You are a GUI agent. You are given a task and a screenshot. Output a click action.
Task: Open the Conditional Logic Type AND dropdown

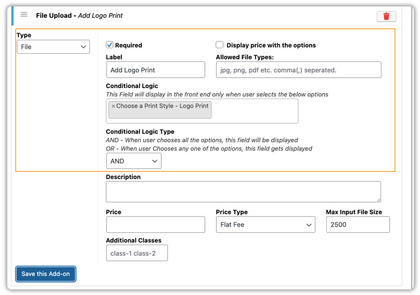click(x=134, y=161)
